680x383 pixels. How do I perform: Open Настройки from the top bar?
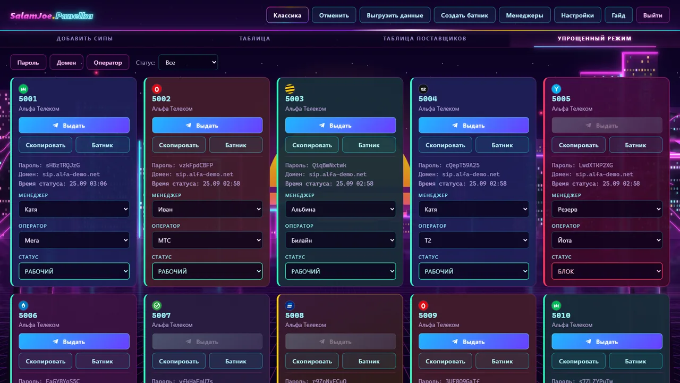pos(578,15)
